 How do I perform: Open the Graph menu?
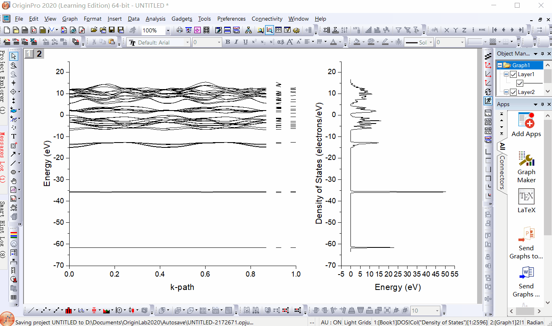[x=70, y=19]
